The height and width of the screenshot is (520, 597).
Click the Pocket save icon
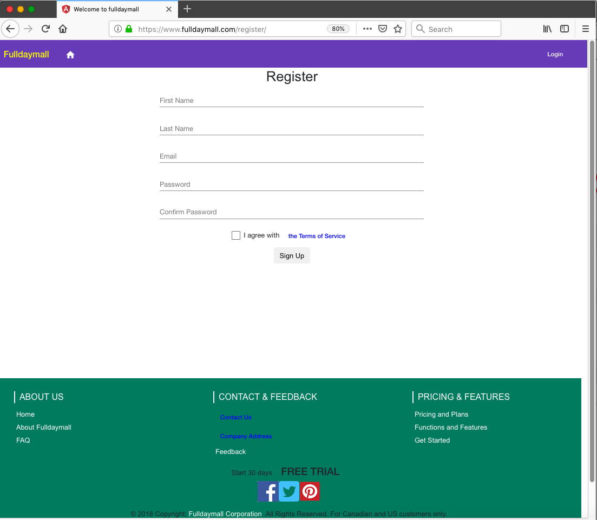click(383, 29)
